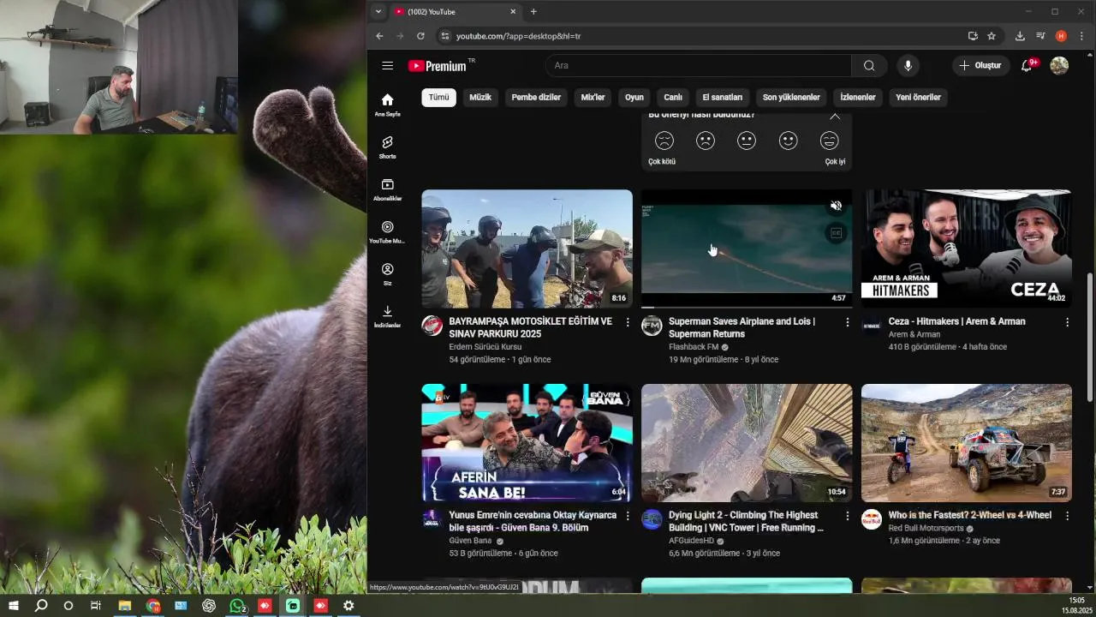Rate the suggestion Çok kötü face

[664, 141]
